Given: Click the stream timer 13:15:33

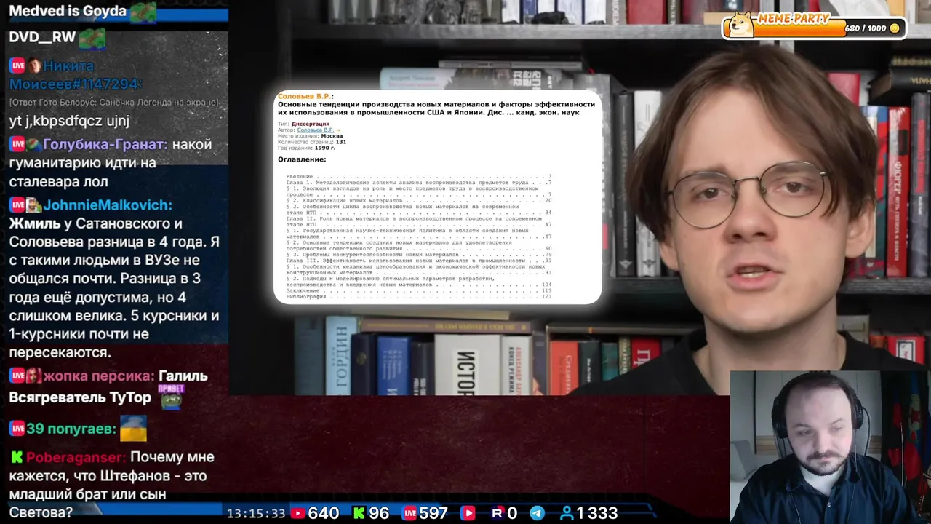Looking at the screenshot, I should [255, 513].
